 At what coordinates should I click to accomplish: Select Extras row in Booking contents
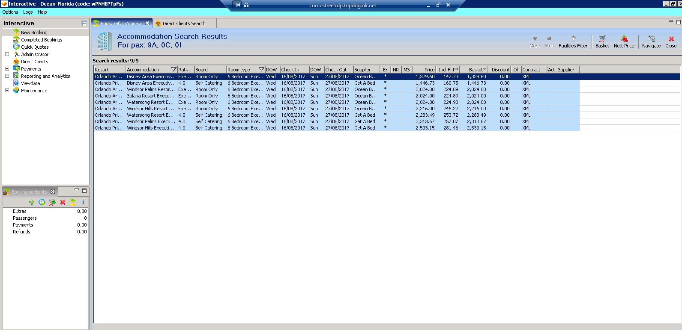point(45,211)
